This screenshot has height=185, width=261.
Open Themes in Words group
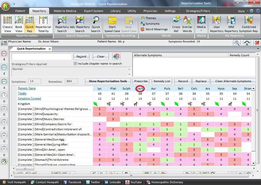click(148, 18)
